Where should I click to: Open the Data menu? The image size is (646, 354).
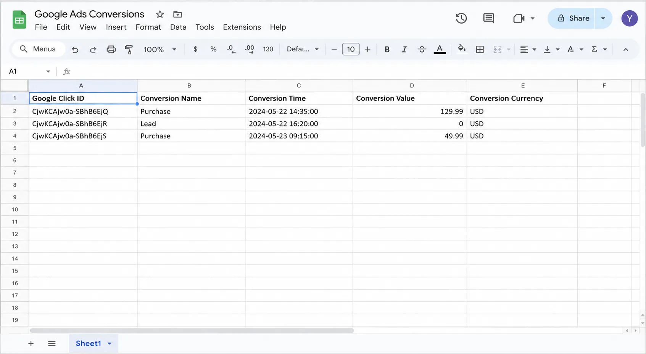coord(178,27)
